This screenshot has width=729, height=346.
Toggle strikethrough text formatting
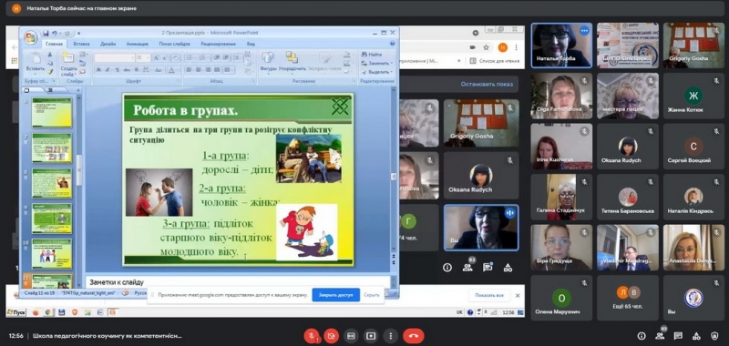pos(127,70)
